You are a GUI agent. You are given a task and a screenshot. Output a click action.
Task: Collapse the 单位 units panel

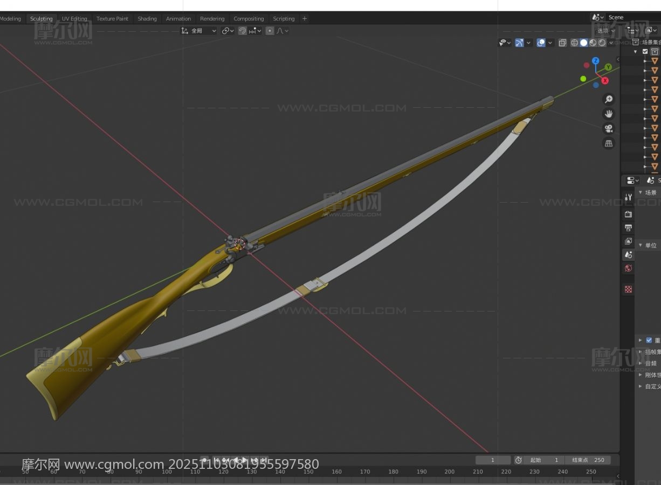pos(641,245)
